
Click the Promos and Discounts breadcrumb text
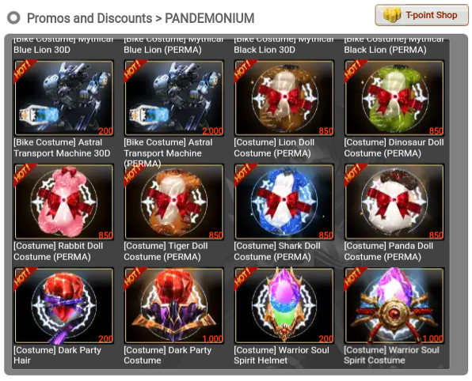[x=89, y=18]
